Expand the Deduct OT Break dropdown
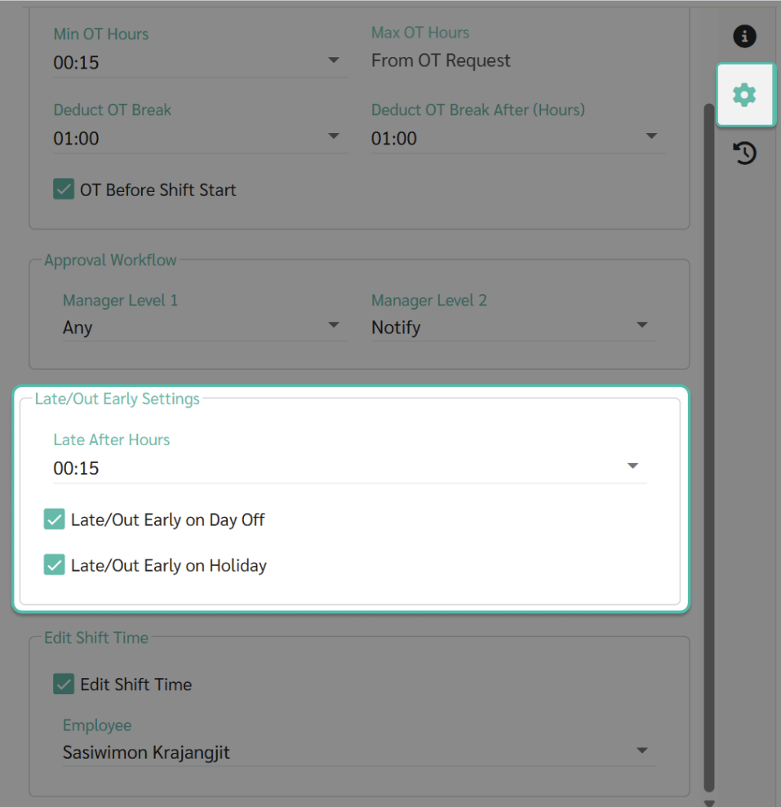Image resolution: width=781 pixels, height=807 pixels. [201, 138]
